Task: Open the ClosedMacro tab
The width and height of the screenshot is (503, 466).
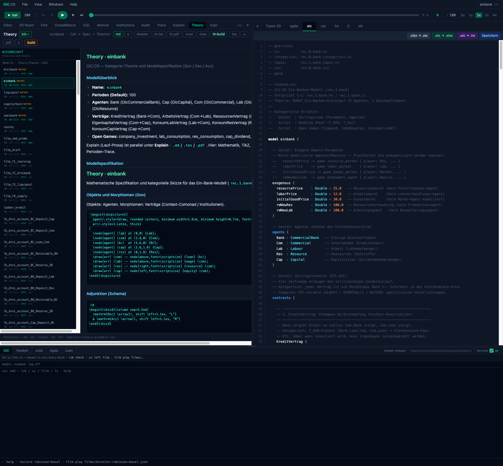Action: pyautogui.click(x=65, y=25)
